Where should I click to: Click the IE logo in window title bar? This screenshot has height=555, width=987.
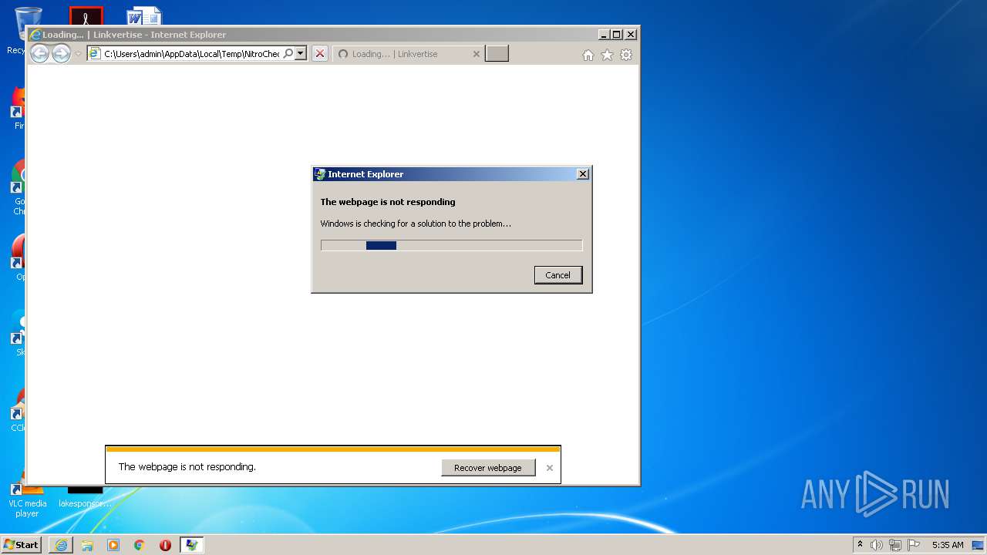tap(35, 35)
